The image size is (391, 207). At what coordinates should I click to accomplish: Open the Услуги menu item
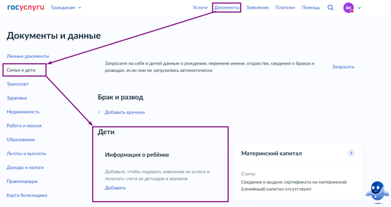(x=200, y=8)
